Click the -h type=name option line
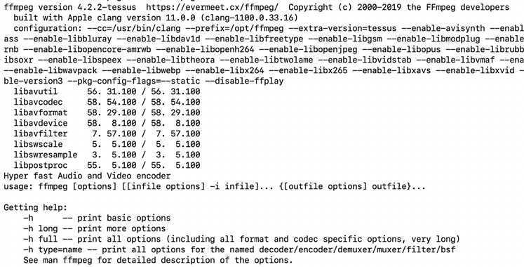This screenshot has width=524, height=267. (239, 249)
